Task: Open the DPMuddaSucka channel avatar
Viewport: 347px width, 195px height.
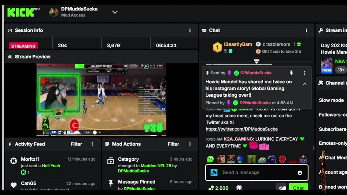Action: coord(54,12)
